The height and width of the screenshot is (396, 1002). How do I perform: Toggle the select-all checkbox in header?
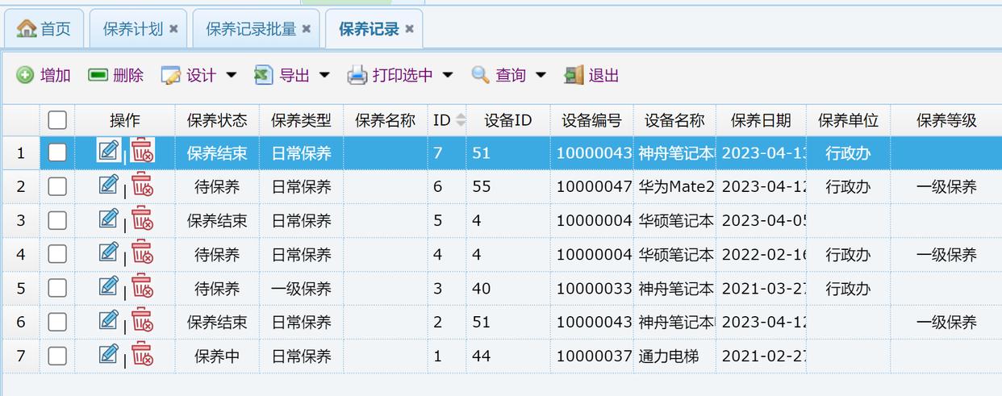click(x=57, y=120)
